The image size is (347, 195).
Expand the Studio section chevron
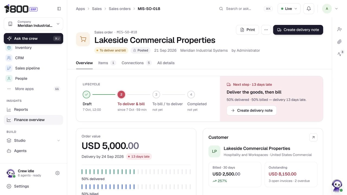click(x=59, y=141)
